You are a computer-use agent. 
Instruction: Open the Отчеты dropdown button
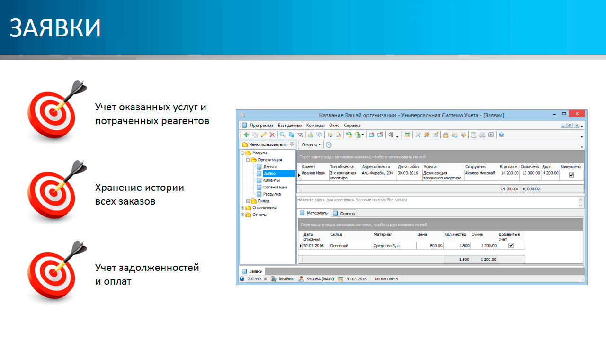tap(311, 144)
